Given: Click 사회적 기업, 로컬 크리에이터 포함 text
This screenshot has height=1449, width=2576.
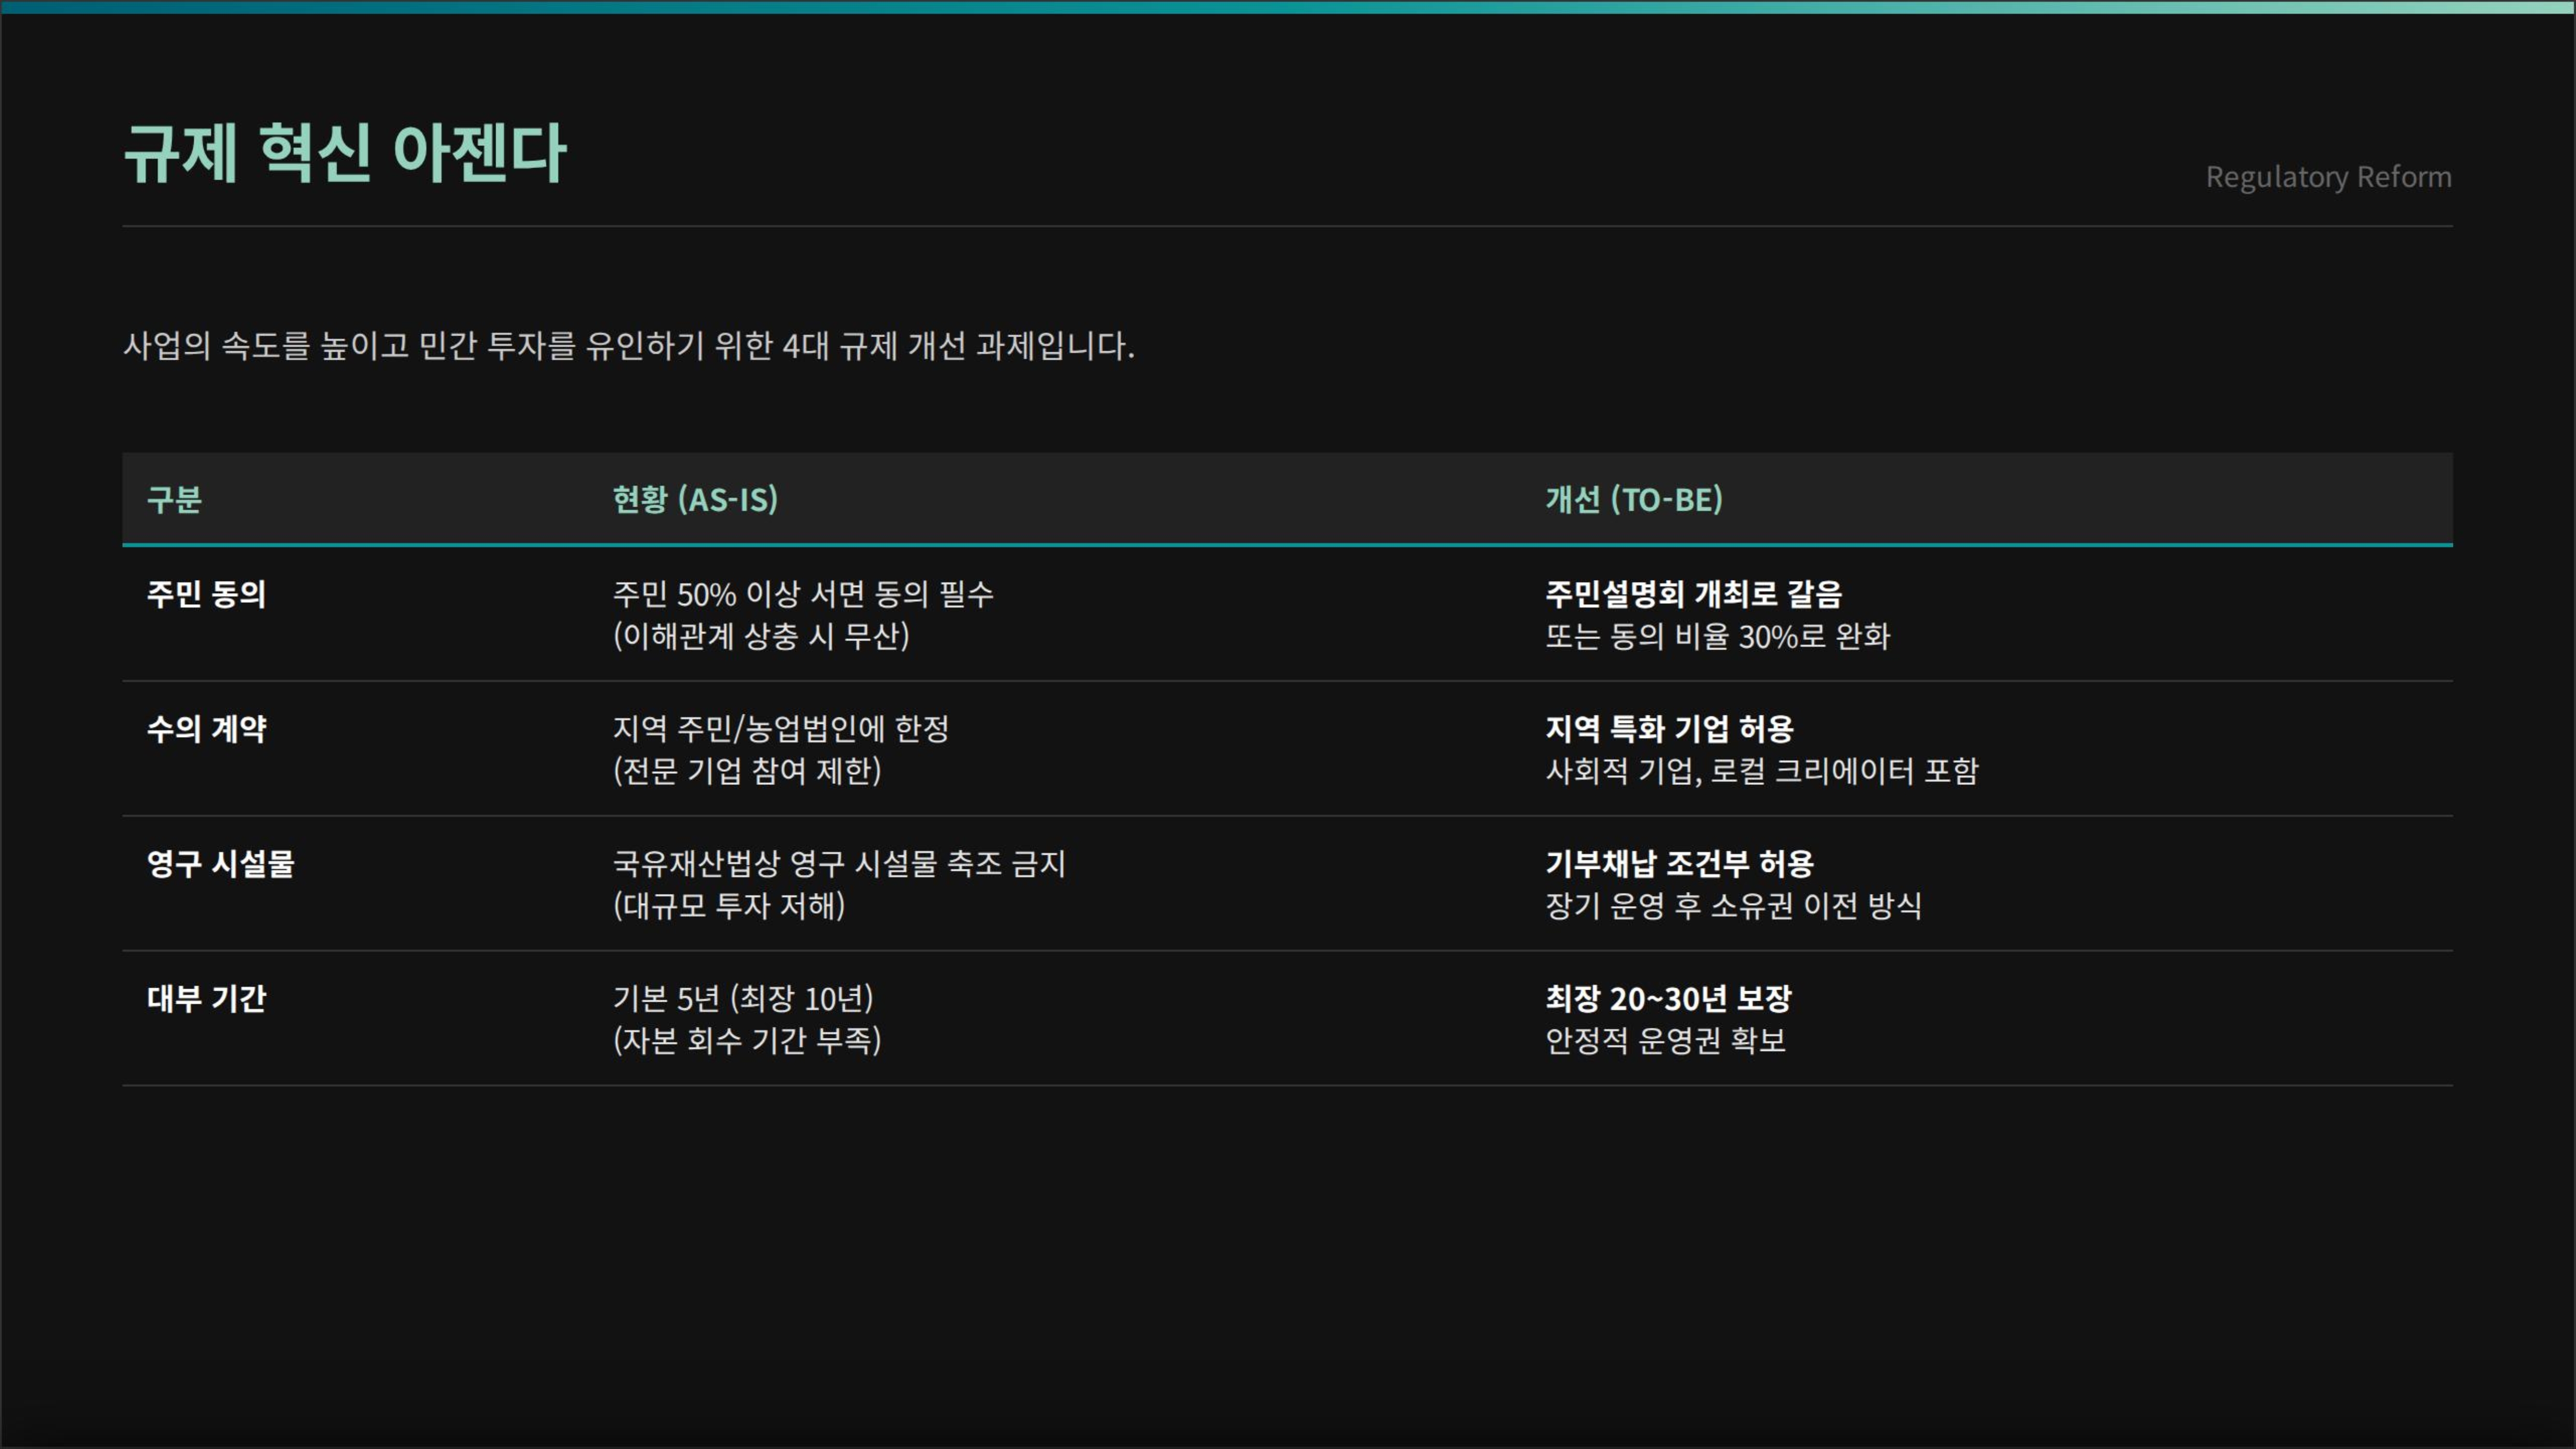Looking at the screenshot, I should tap(1761, 771).
